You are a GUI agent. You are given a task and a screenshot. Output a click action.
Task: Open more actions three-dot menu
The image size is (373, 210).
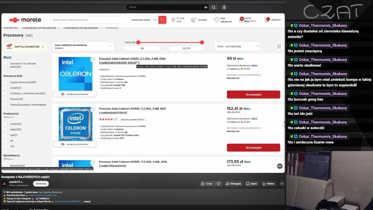[x=281, y=184]
